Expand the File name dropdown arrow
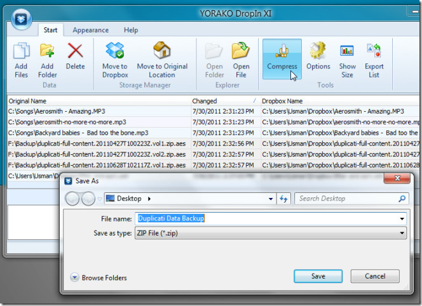The height and width of the screenshot is (306, 422). pyautogui.click(x=402, y=218)
